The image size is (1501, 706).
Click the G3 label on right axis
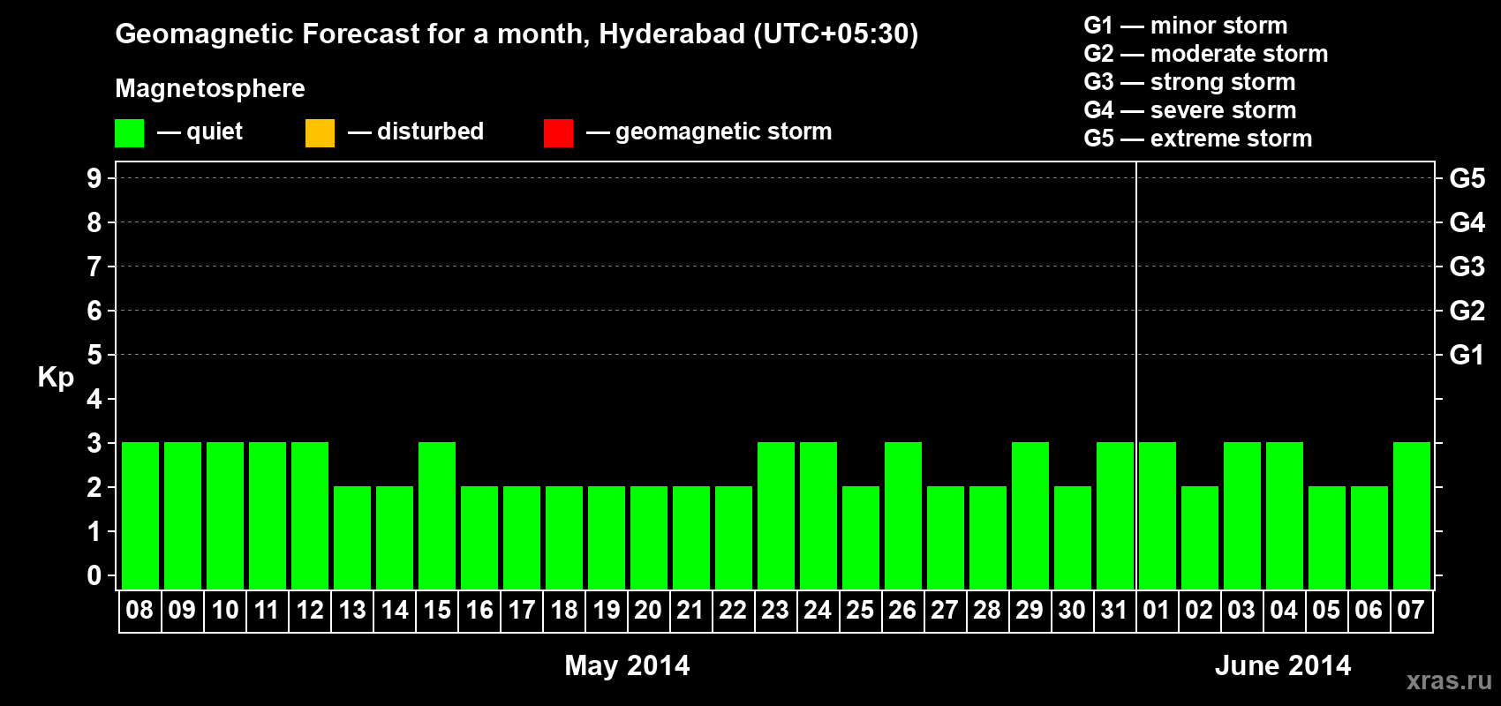pos(1467,267)
